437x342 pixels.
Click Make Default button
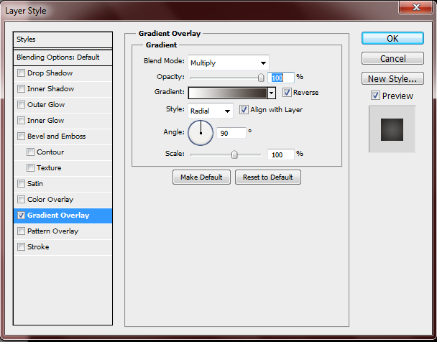click(x=201, y=177)
